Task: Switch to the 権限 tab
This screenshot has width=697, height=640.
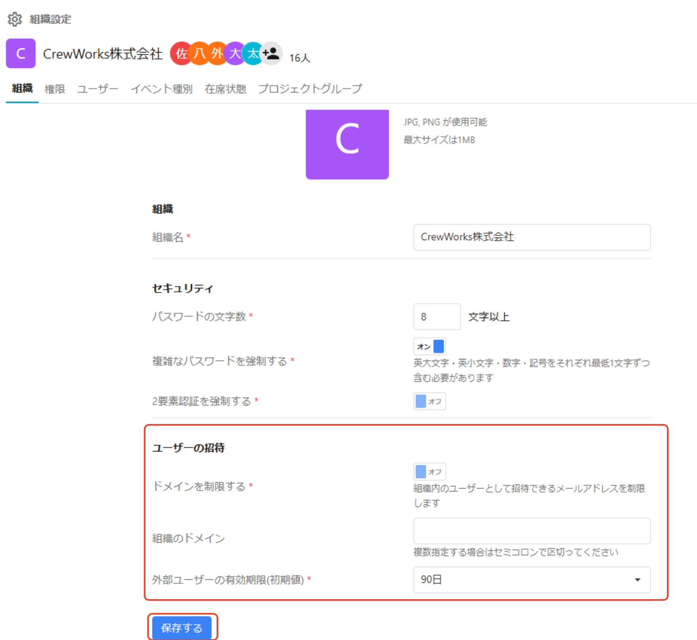Action: (55, 89)
